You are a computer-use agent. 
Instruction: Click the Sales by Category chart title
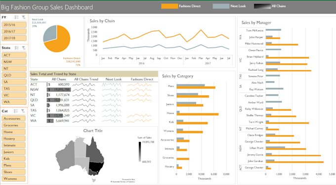178,76
